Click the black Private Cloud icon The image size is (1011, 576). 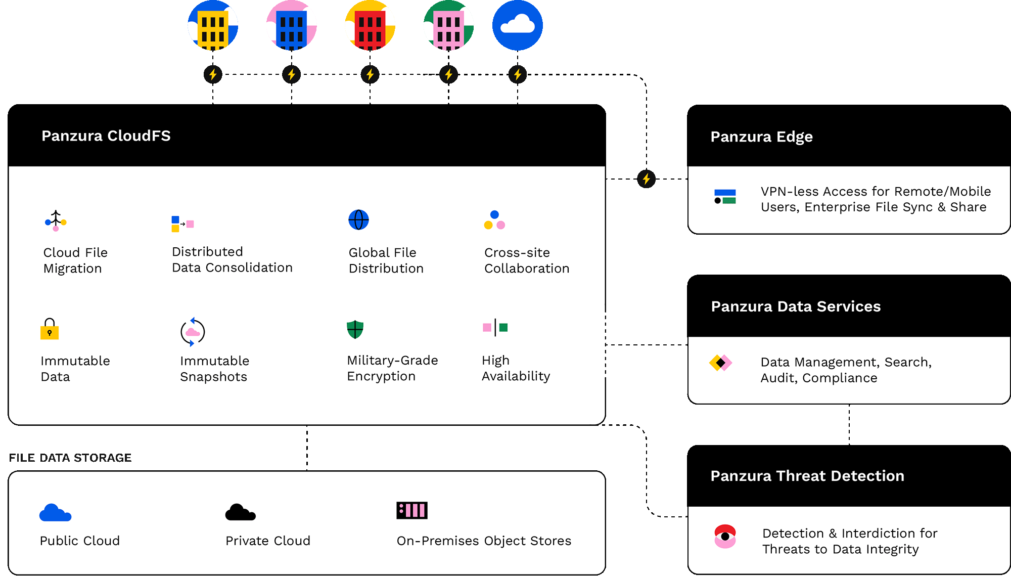click(241, 512)
